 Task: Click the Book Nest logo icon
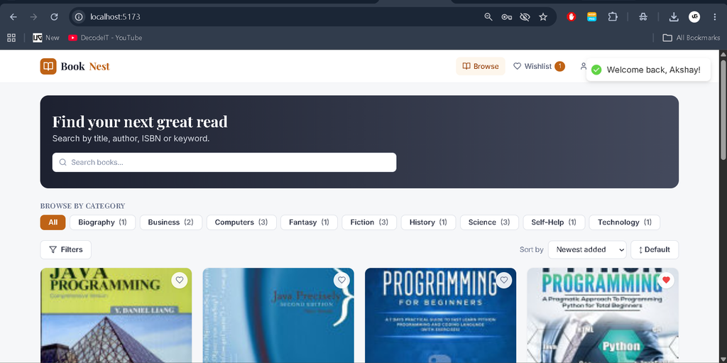pos(48,66)
